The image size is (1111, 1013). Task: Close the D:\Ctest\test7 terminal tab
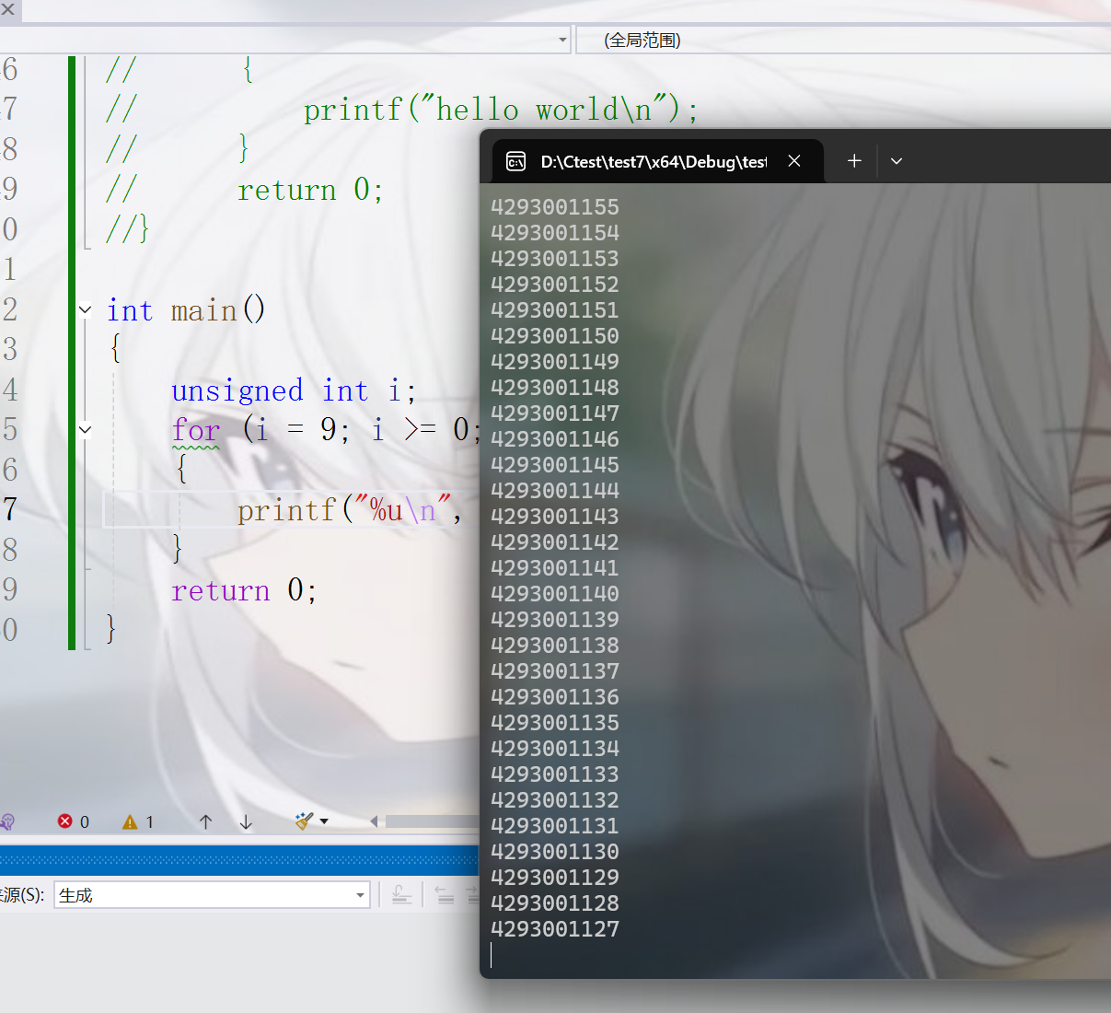[794, 161]
